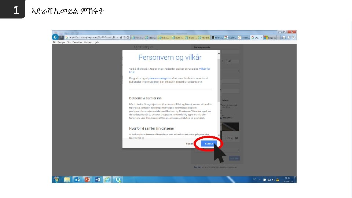This screenshot has height=198, width=352.
Task: Click the browser Back arrow button
Action: pyautogui.click(x=55, y=37)
